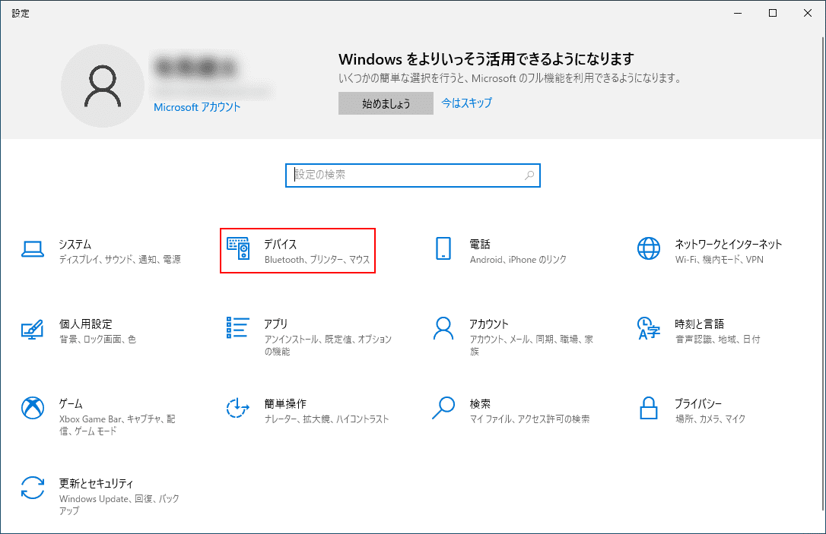Click "背景、ロック画面、色" description
The width and height of the screenshot is (826, 534).
click(97, 340)
